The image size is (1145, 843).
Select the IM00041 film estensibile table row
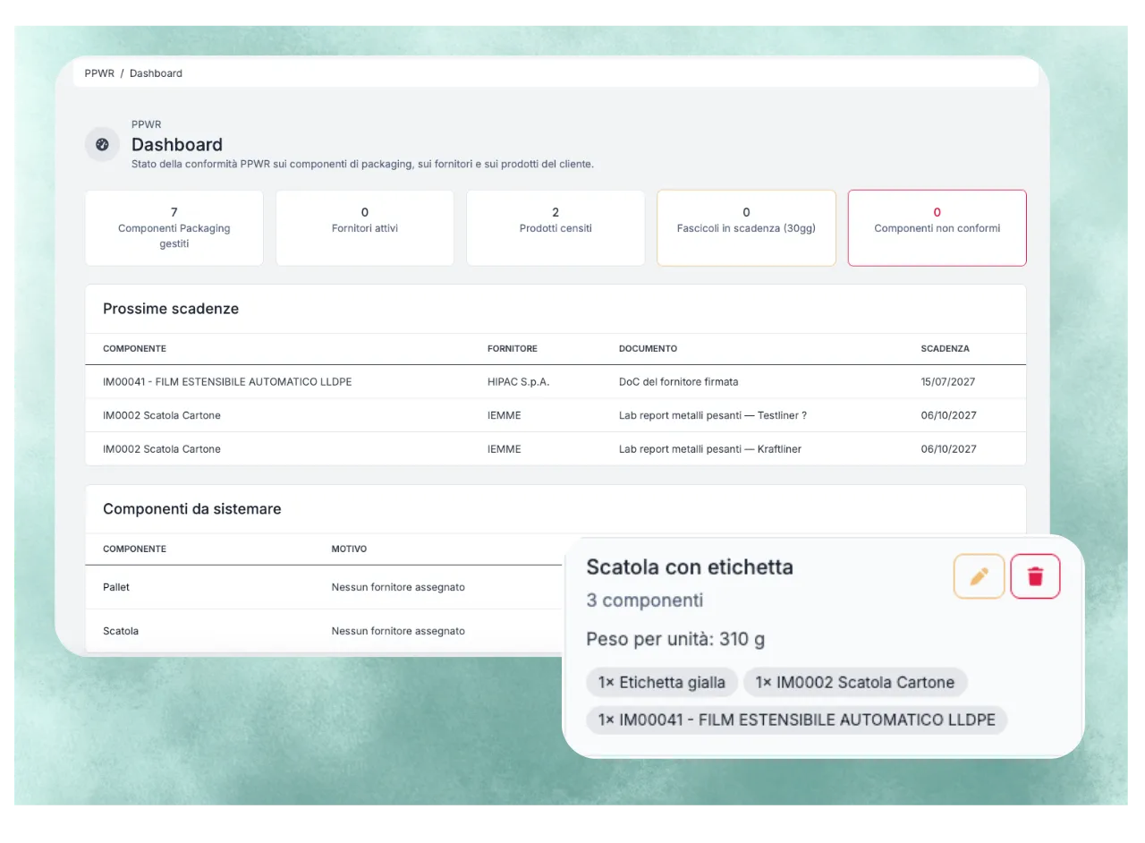tap(556, 381)
